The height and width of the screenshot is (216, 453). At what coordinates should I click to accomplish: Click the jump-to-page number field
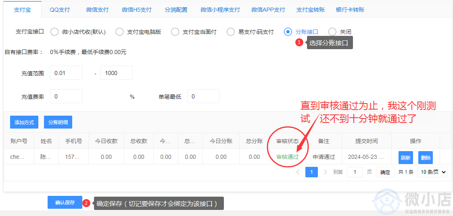pyautogui.click(x=355, y=172)
